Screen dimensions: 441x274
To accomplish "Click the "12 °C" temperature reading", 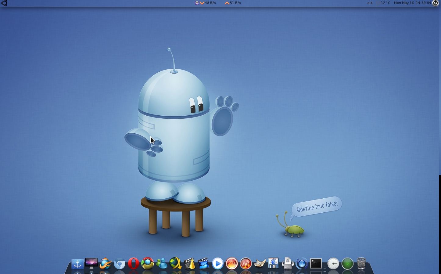I will tap(385, 3).
